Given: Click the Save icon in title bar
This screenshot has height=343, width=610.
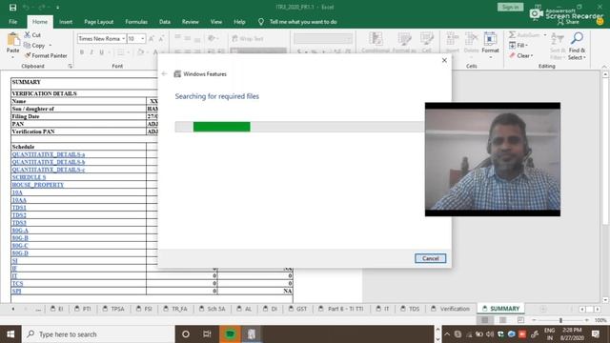Looking at the screenshot, I should (x=12, y=8).
